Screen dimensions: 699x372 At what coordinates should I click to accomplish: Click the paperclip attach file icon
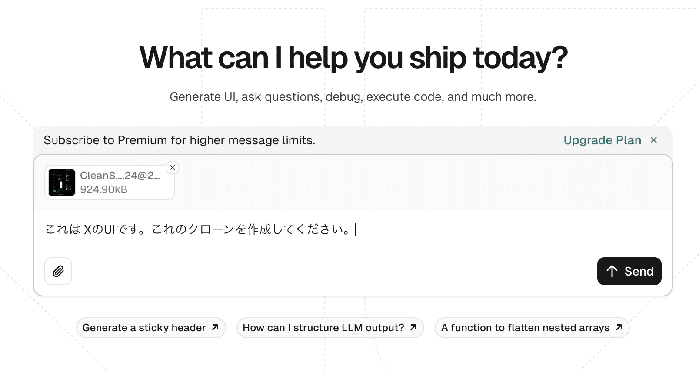[58, 271]
